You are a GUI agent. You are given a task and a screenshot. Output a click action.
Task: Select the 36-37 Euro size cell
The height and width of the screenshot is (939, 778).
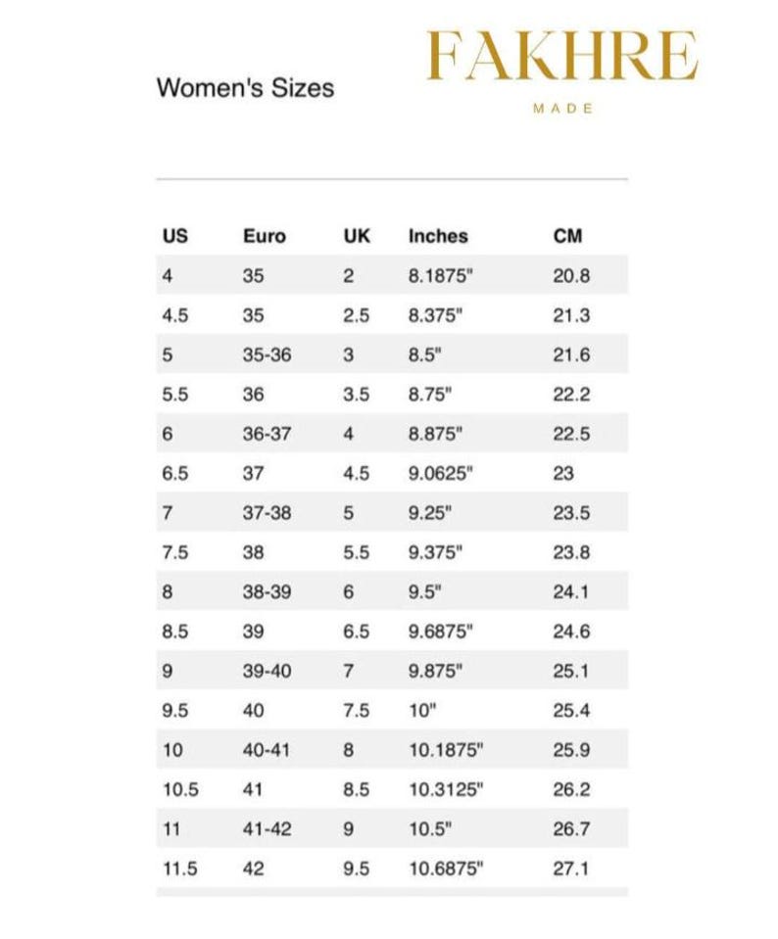pyautogui.click(x=267, y=434)
